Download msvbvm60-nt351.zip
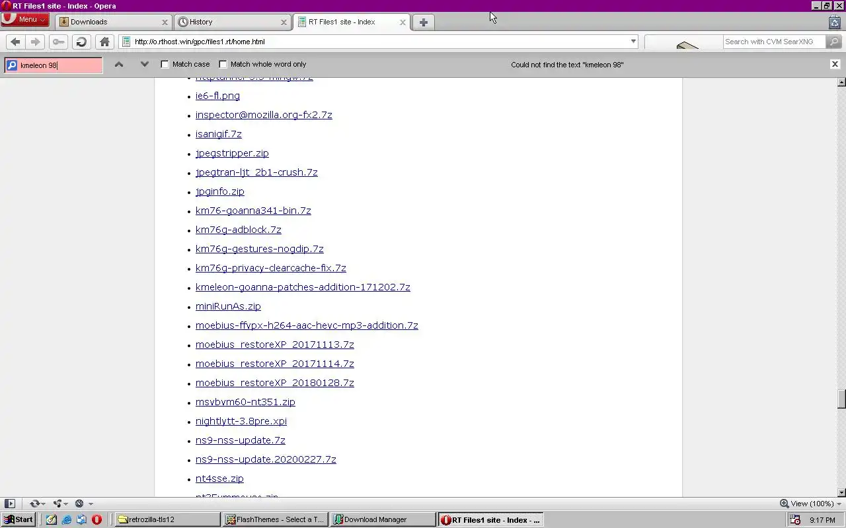 [245, 402]
